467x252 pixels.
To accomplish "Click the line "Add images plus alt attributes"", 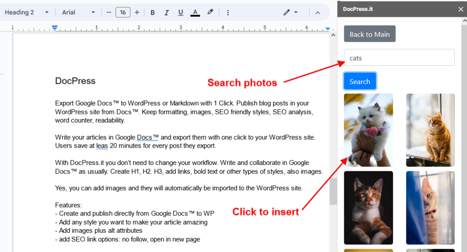I will [x=99, y=231].
